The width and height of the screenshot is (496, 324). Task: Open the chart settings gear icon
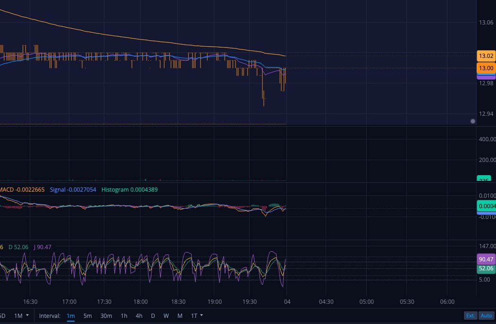(x=472, y=121)
